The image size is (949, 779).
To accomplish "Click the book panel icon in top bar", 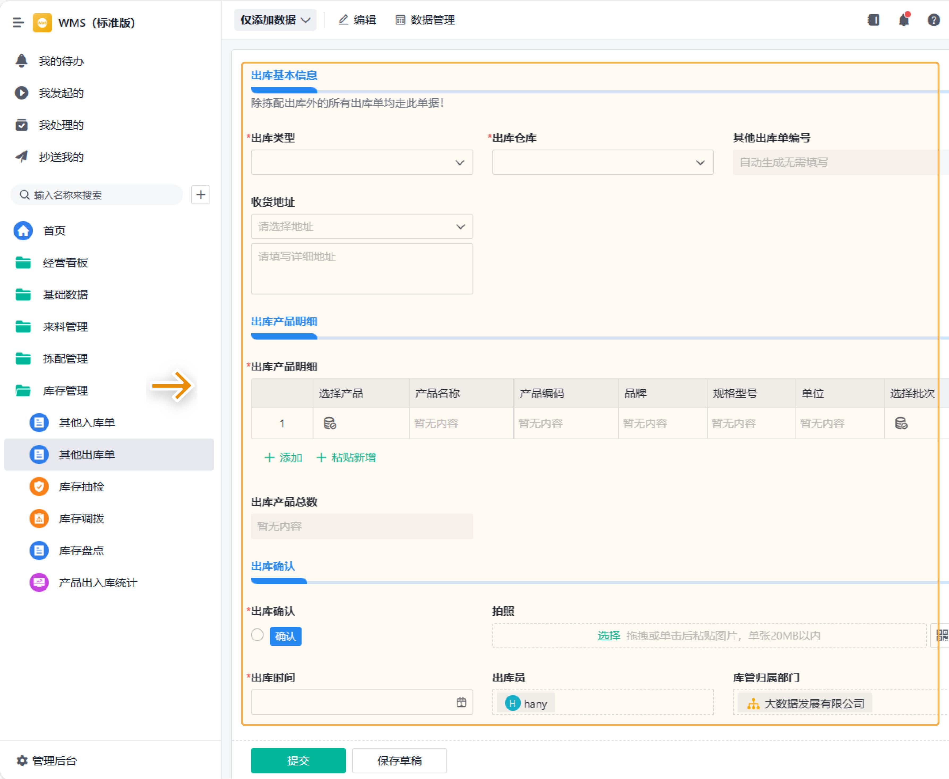I will tap(873, 20).
